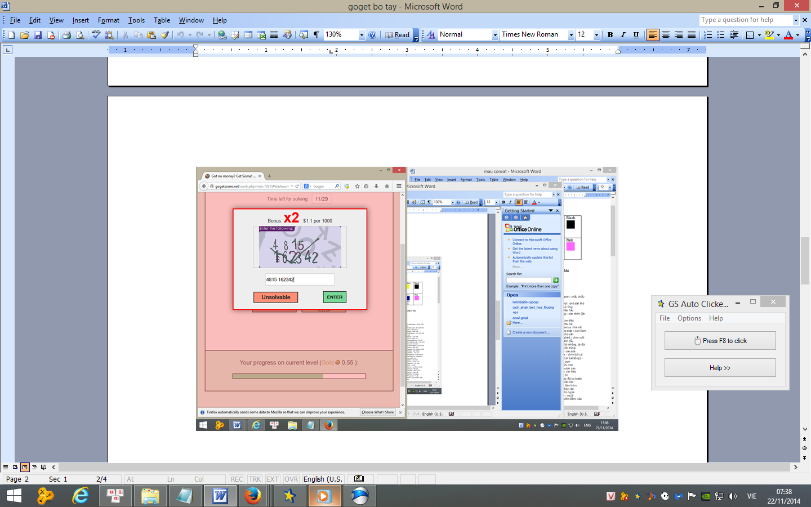Apply bulleted list formatting
The height and width of the screenshot is (507, 811).
coord(721,35)
